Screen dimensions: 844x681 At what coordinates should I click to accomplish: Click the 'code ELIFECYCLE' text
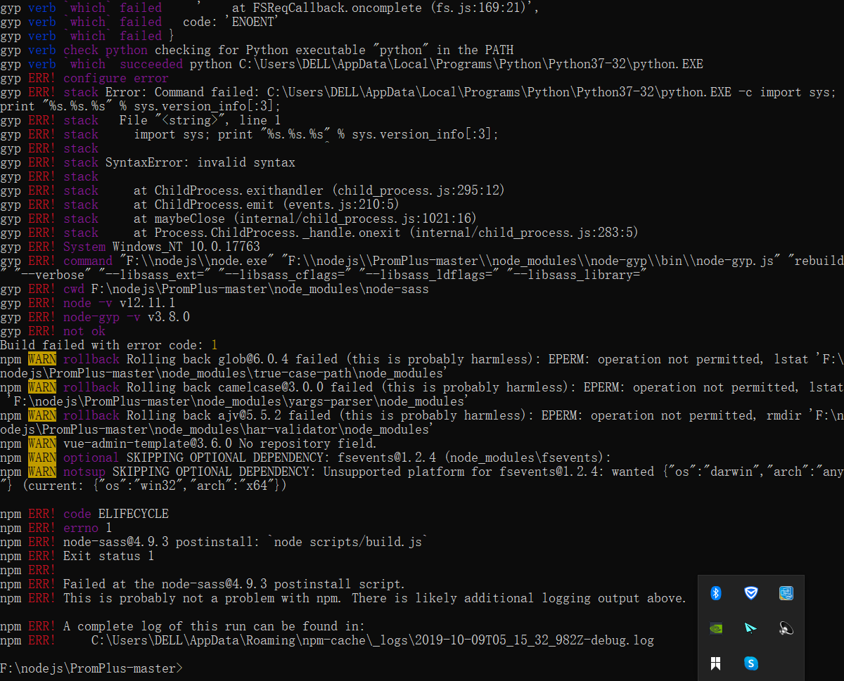116,514
